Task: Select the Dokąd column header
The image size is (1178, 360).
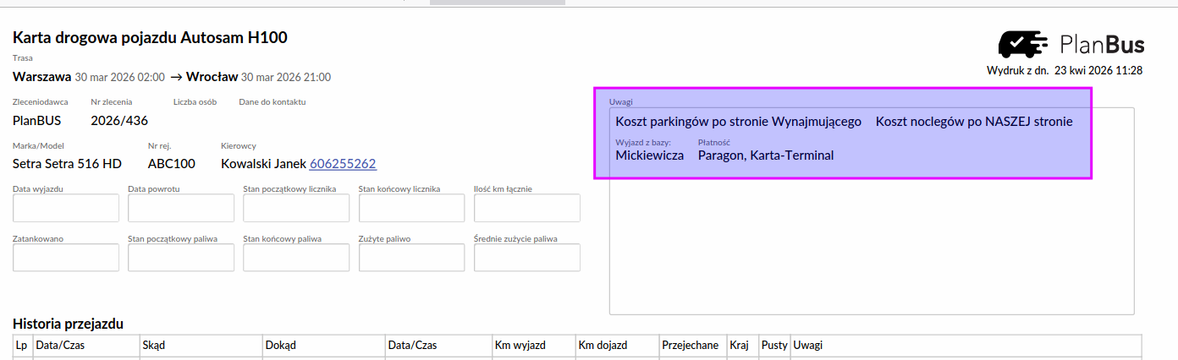Action: 280,346
